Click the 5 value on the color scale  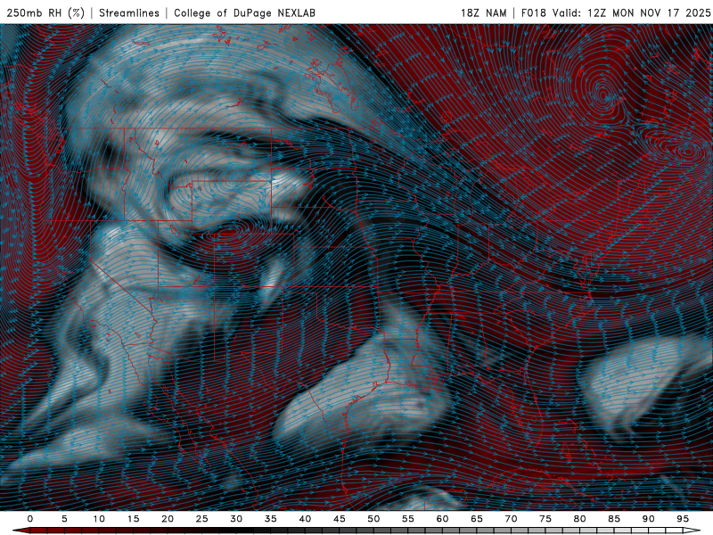click(64, 519)
